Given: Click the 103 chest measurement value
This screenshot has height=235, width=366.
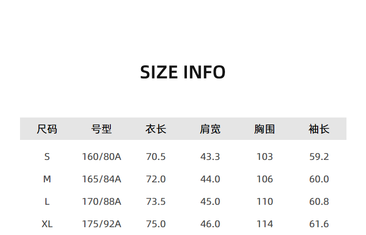Looking at the screenshot, I should pos(264,157).
